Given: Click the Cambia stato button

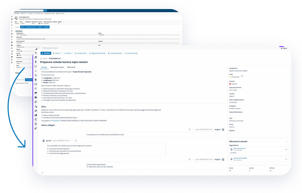Looking at the screenshot, I should pos(81,53).
